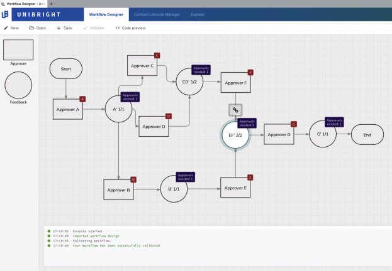Click the red D badge on Approver D
392x271 pixels.
click(169, 116)
